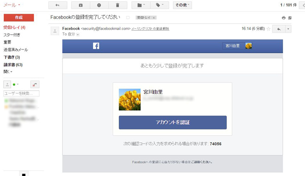This screenshot has height=176, width=305.
Task: Remove 受信トレイ label with x
Action: pyautogui.click(x=153, y=18)
